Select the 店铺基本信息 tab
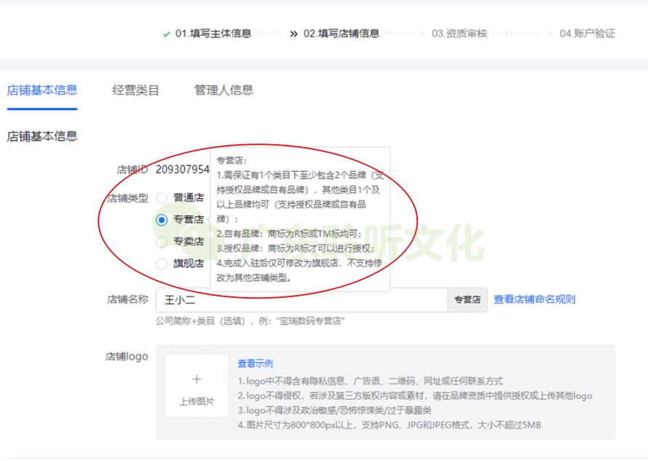This screenshot has width=648, height=461. (42, 90)
